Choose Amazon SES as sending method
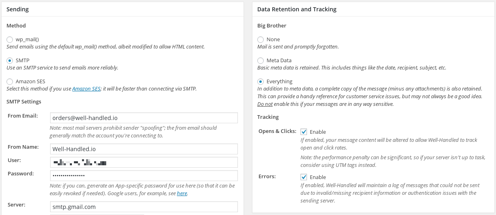496x215 pixels. 10,82
